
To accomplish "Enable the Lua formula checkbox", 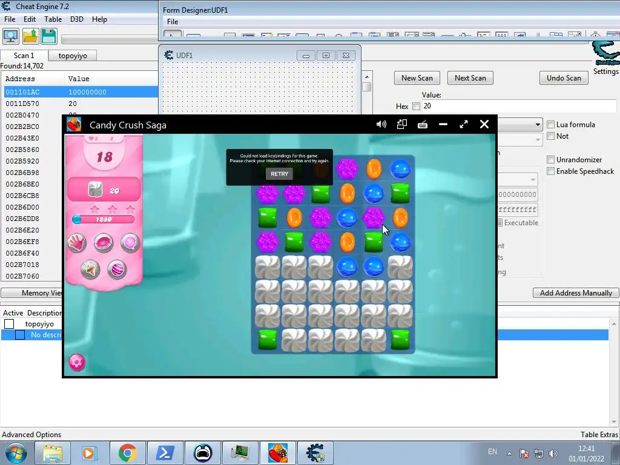I will point(550,125).
